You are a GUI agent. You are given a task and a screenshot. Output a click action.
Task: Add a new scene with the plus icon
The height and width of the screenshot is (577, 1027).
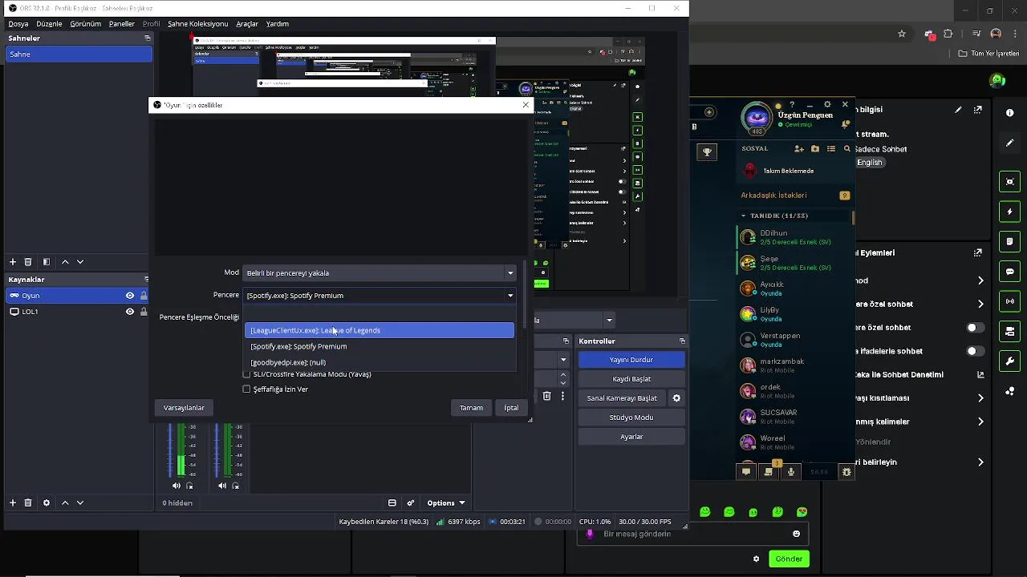13,262
